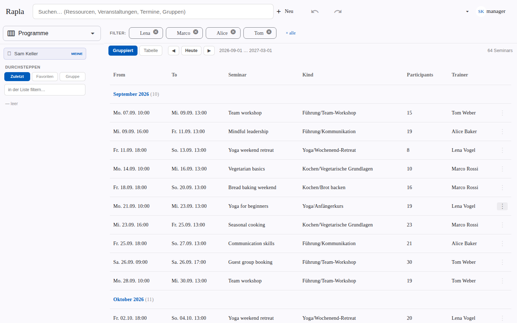Open row menu for Team workshop on 28.09.
The width and height of the screenshot is (517, 323).
(502, 281)
